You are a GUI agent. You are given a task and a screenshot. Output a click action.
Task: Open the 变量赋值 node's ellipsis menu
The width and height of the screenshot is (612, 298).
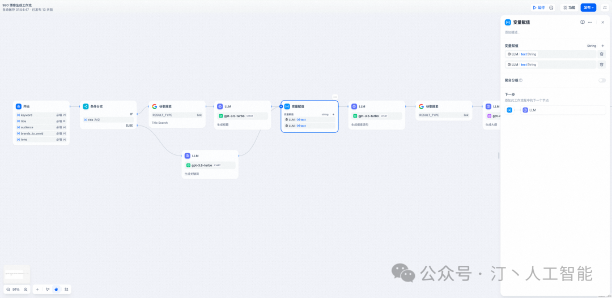(x=335, y=97)
